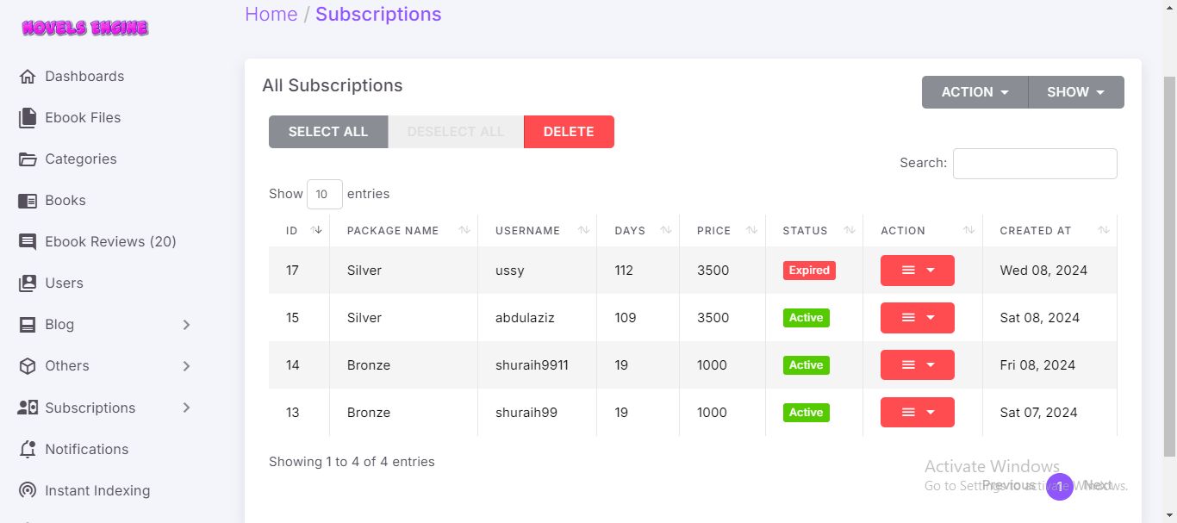Open action menu for user ussy

(917, 271)
